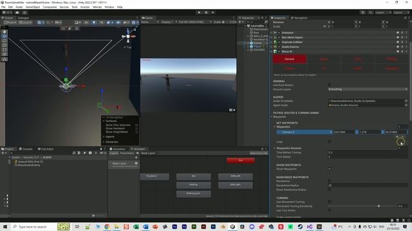412x231 pixels.
Task: Open the Scene gizmos toggle icon
Action: [x=133, y=22]
